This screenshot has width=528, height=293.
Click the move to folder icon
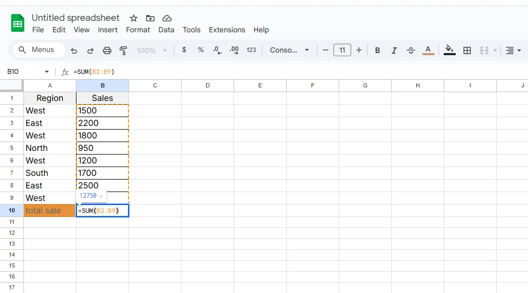pyautogui.click(x=150, y=18)
